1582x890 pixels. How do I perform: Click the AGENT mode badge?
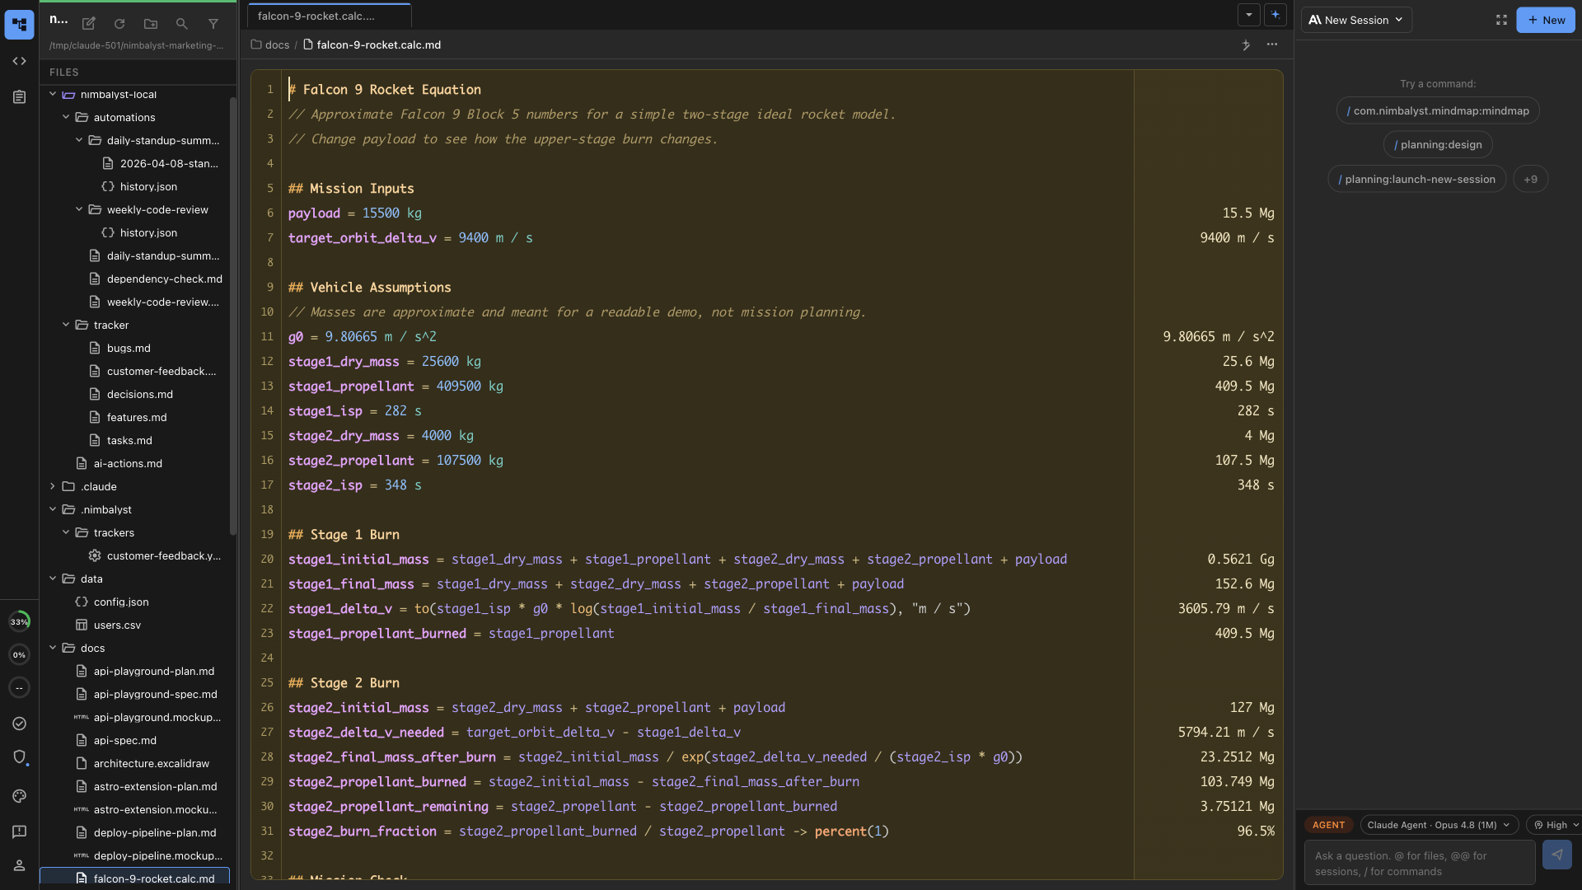1328,825
